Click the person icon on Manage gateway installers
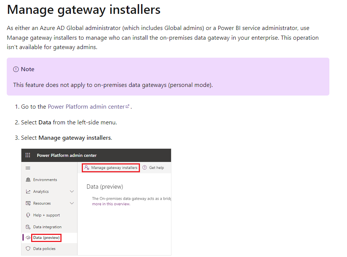This screenshot has width=347, height=257. (86, 167)
